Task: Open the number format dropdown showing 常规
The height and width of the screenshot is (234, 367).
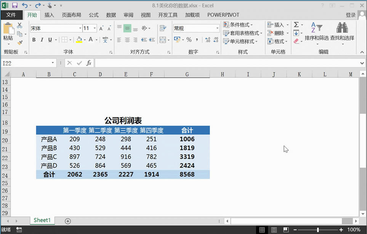Action: point(217,28)
